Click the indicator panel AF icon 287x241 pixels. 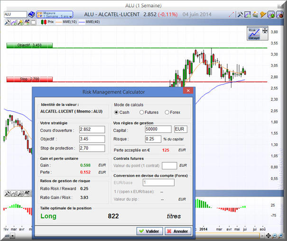(27, 193)
